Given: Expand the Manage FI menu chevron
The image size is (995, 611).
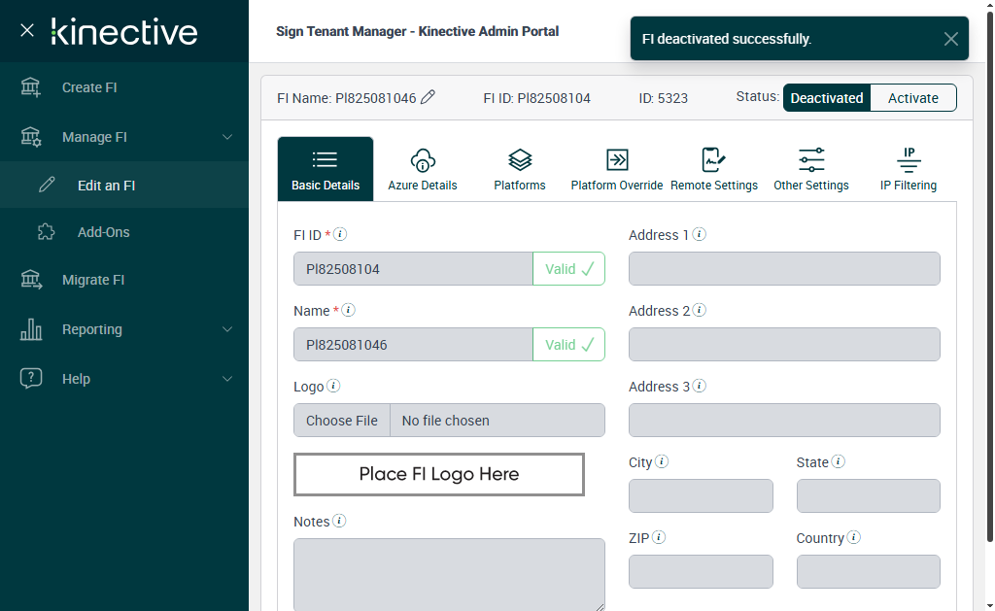Looking at the screenshot, I should (x=227, y=137).
